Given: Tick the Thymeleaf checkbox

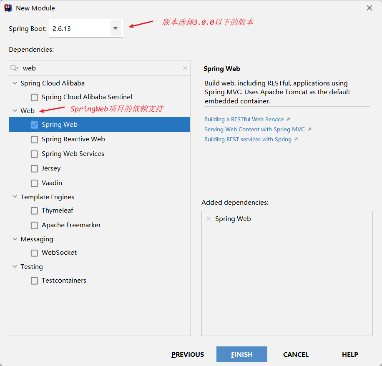Looking at the screenshot, I should (x=34, y=211).
